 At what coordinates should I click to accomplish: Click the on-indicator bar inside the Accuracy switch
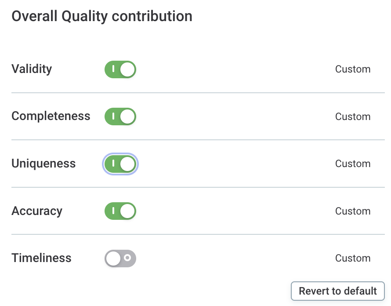point(113,211)
